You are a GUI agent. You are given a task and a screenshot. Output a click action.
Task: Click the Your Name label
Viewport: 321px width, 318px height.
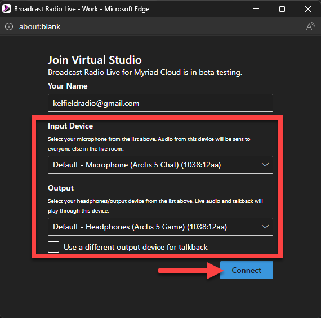tap(68, 86)
